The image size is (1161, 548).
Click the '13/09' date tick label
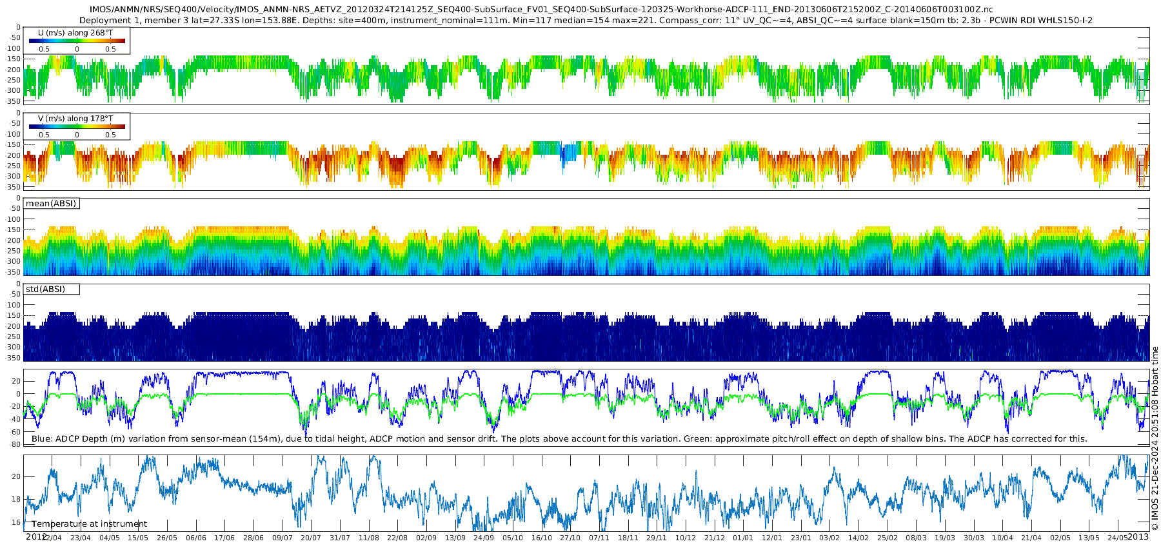455,538
